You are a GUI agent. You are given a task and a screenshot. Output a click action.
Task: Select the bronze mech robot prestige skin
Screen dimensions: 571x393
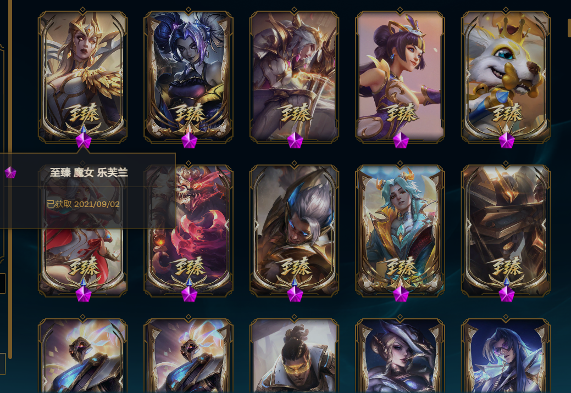[x=506, y=231]
